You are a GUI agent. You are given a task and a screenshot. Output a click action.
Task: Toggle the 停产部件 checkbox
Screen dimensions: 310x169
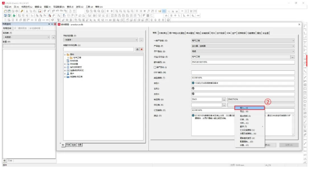(x=155, y=67)
